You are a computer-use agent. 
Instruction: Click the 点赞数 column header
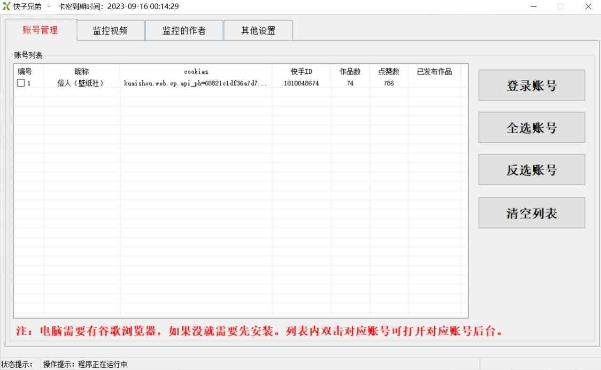[x=389, y=71]
